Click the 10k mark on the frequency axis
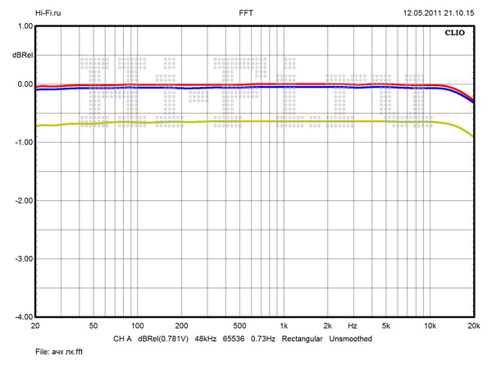The image size is (492, 369). pos(429,326)
